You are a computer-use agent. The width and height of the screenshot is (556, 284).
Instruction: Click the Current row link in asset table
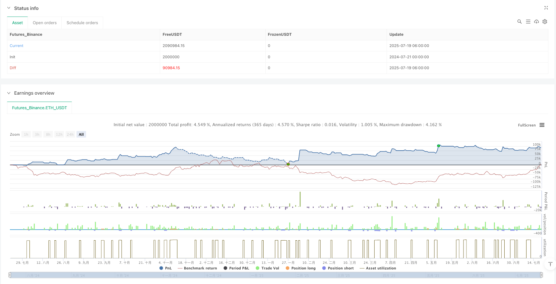coord(17,46)
